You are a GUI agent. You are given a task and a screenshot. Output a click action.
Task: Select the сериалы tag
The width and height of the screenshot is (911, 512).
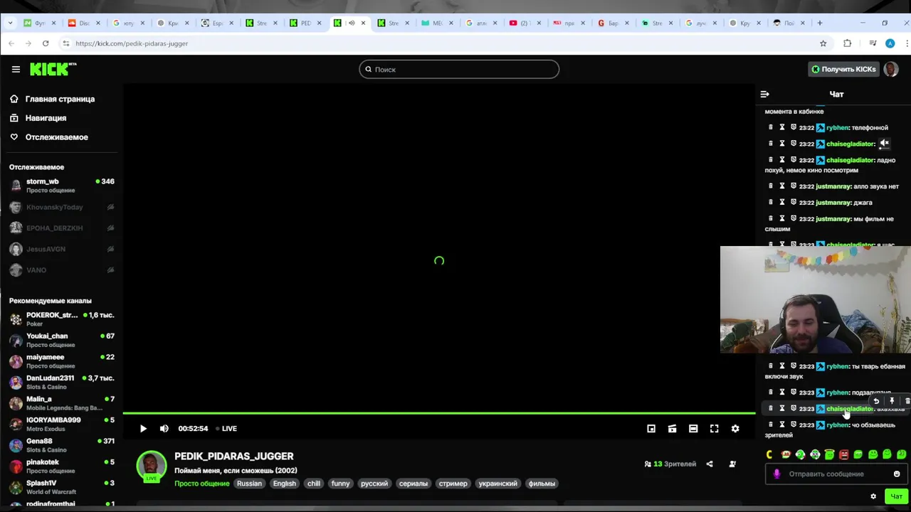[x=413, y=484]
